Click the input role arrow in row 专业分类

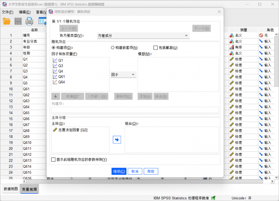coord(261,41)
